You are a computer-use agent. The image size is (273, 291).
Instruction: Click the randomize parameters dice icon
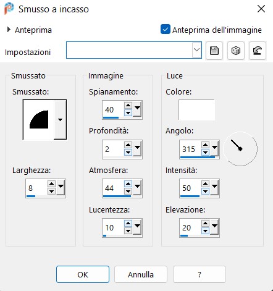[236, 51]
